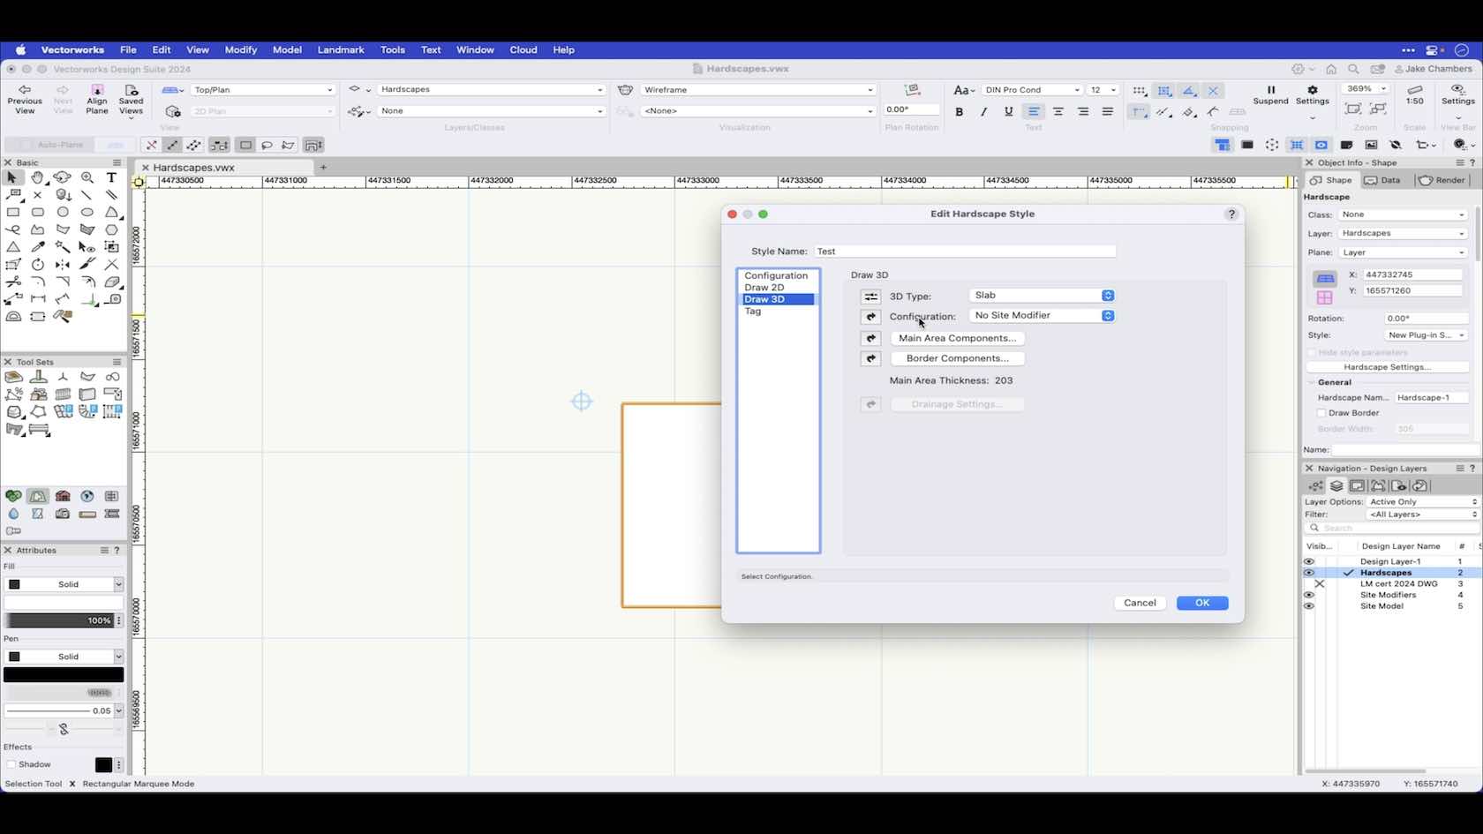The width and height of the screenshot is (1483, 834).
Task: Select the Pan hand tool
Action: tap(37, 177)
